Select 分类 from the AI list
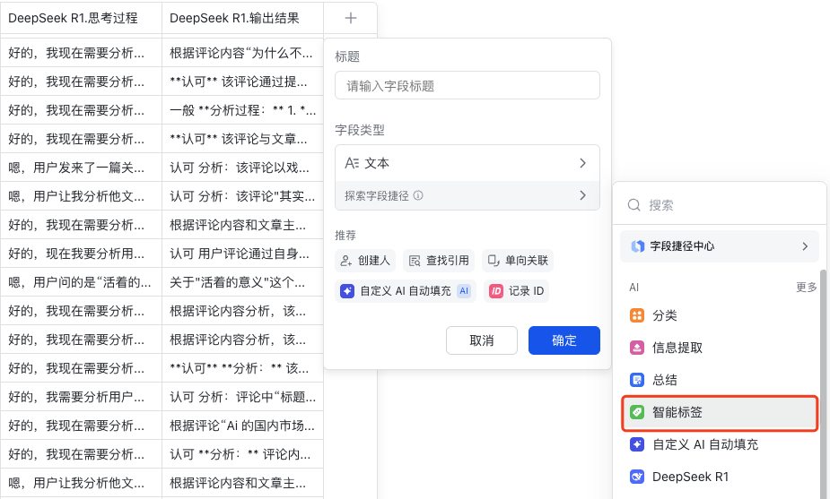The height and width of the screenshot is (499, 830). pyautogui.click(x=720, y=315)
